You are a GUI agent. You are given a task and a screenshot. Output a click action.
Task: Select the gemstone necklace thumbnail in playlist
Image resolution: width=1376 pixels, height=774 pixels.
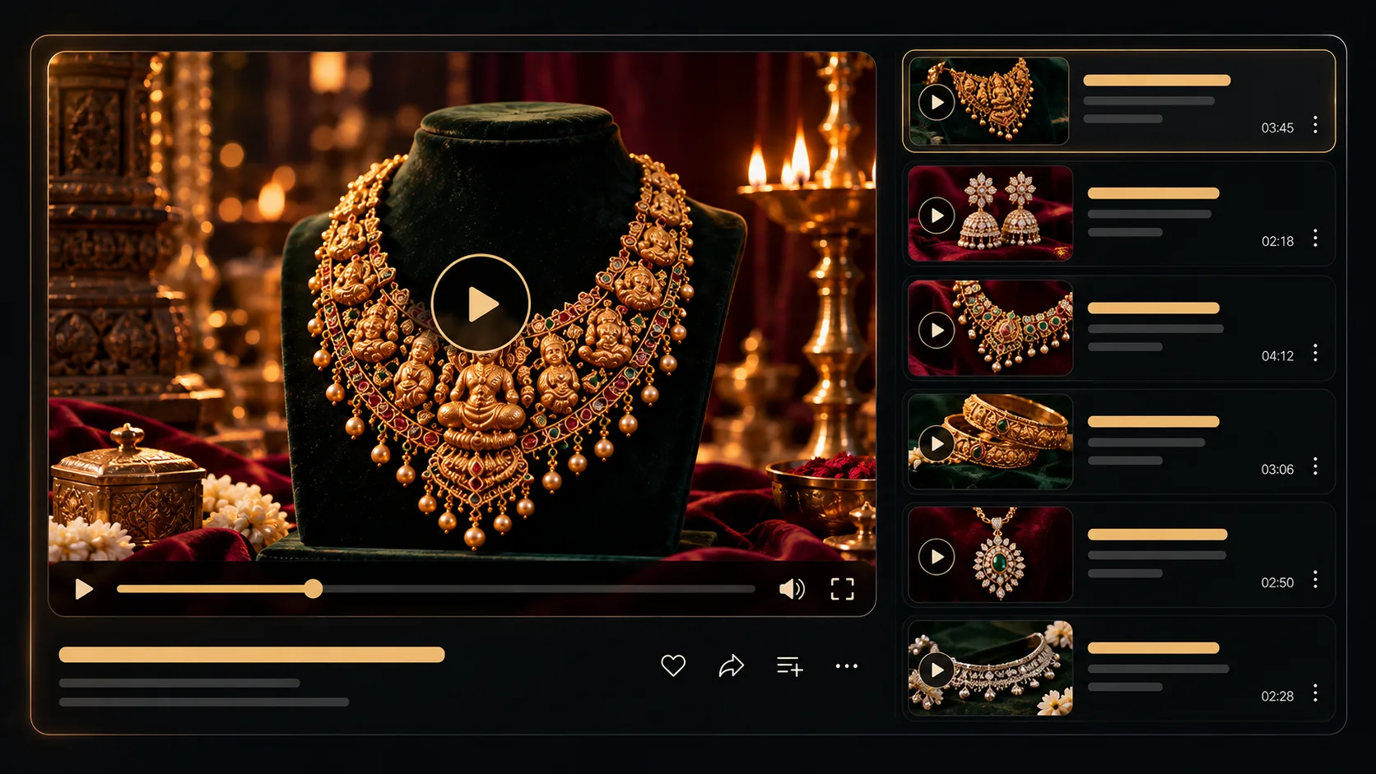point(990,328)
